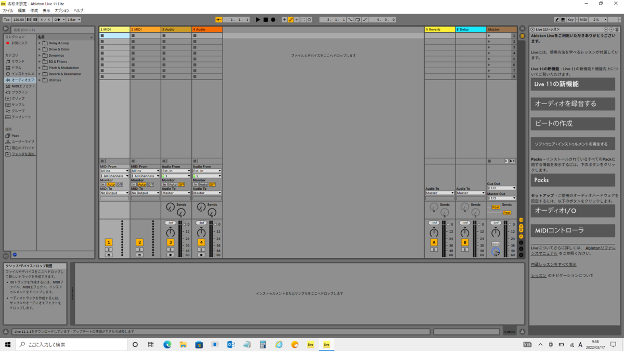Open the ファイル menu
The image size is (624, 351).
tap(7, 10)
